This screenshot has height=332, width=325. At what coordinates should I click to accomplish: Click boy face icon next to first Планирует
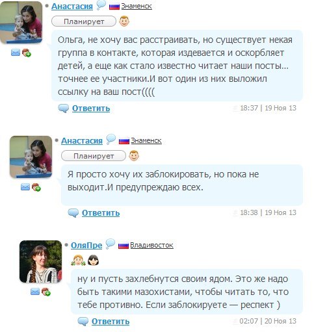(x=124, y=21)
